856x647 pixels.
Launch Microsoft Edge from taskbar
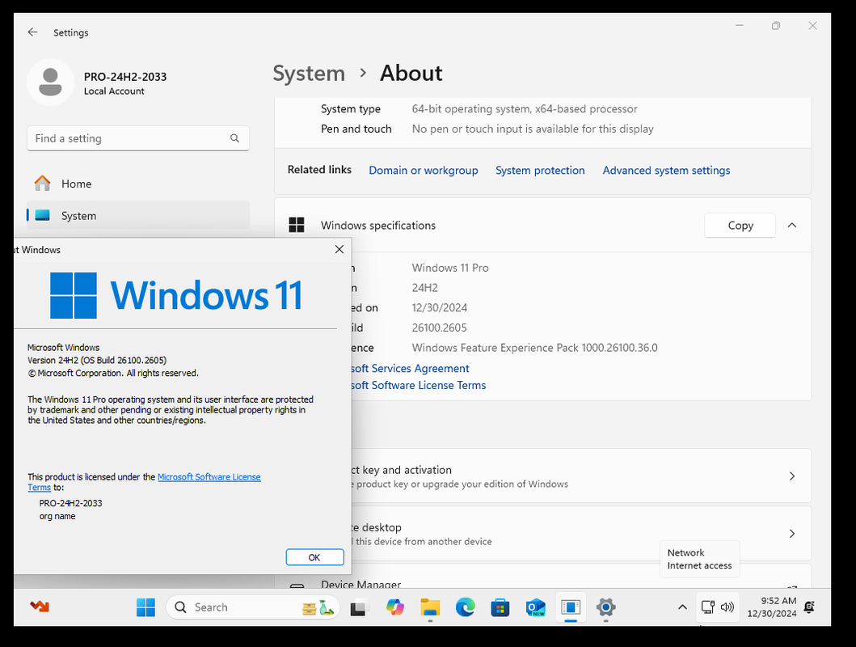point(465,607)
